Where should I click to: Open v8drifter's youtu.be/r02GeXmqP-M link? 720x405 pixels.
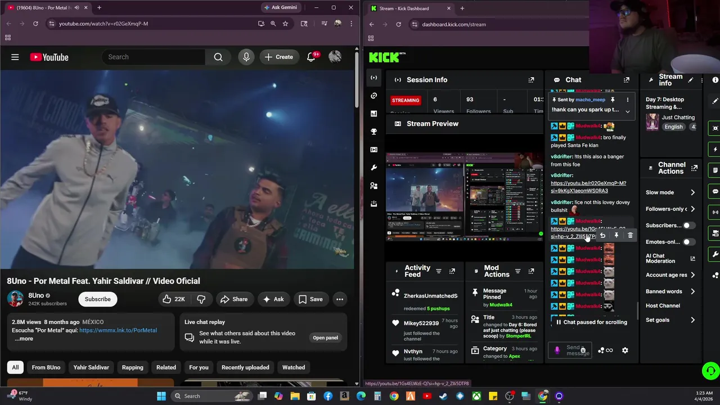point(588,187)
